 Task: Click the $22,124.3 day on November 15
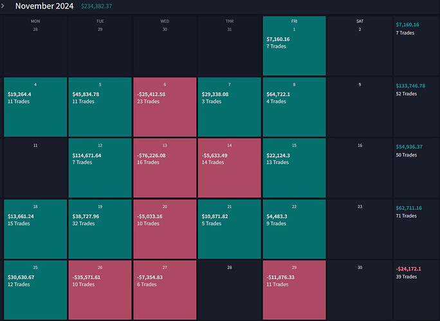[294, 167]
